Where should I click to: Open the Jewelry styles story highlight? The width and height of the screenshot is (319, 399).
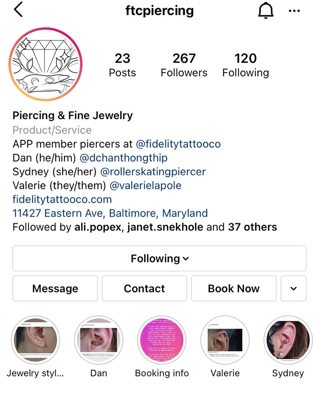(x=35, y=340)
